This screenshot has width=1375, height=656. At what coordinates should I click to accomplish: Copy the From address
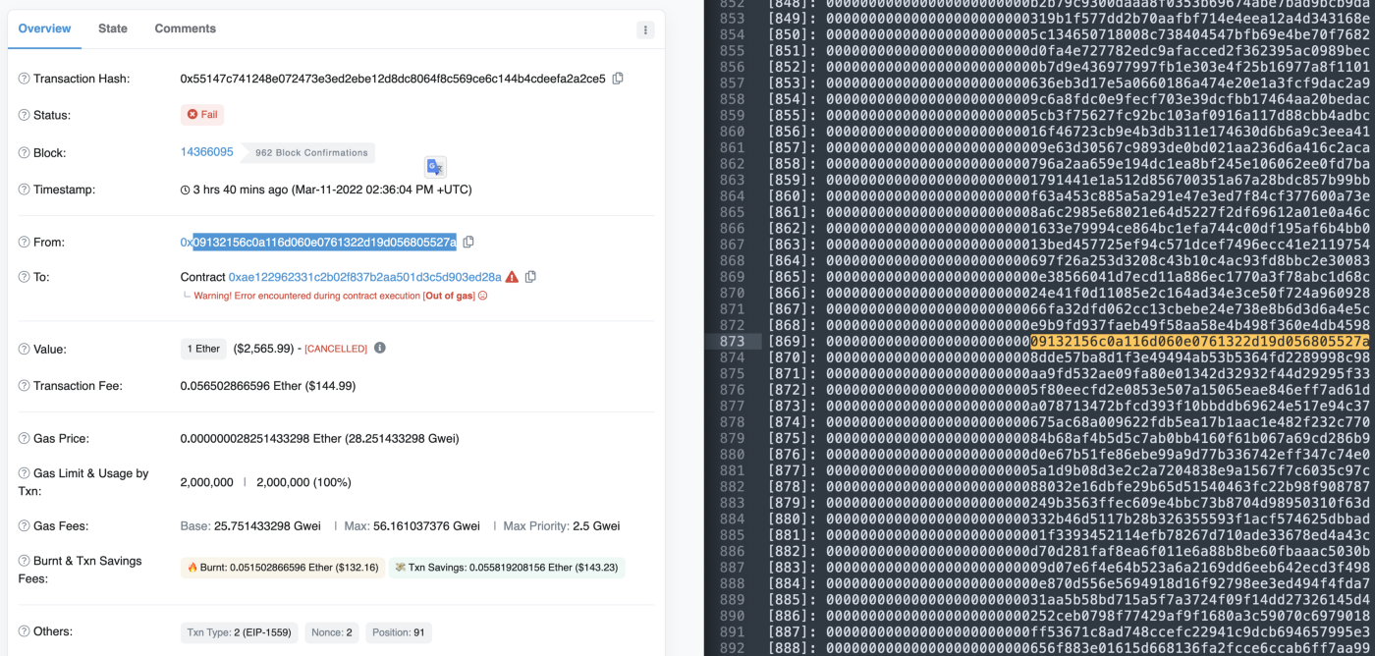click(468, 242)
